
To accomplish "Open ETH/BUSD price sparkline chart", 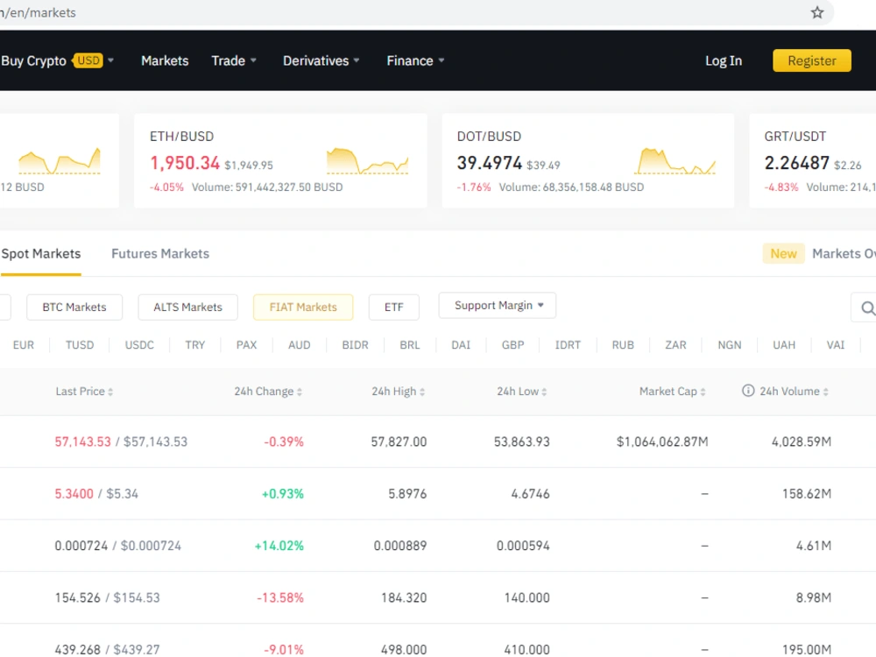I will 368,161.
